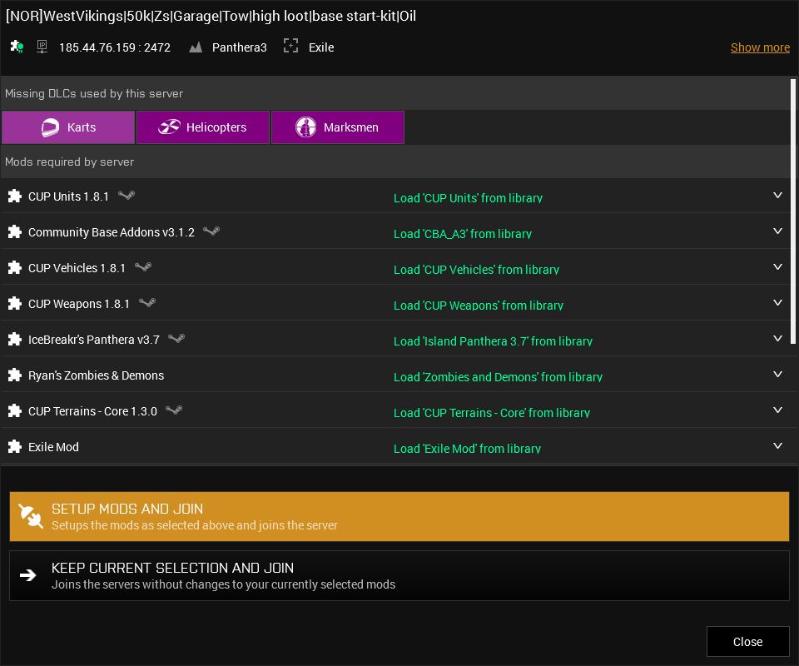This screenshot has width=799, height=666.
Task: Click the mission type icon beside Exile
Action: 290,46
